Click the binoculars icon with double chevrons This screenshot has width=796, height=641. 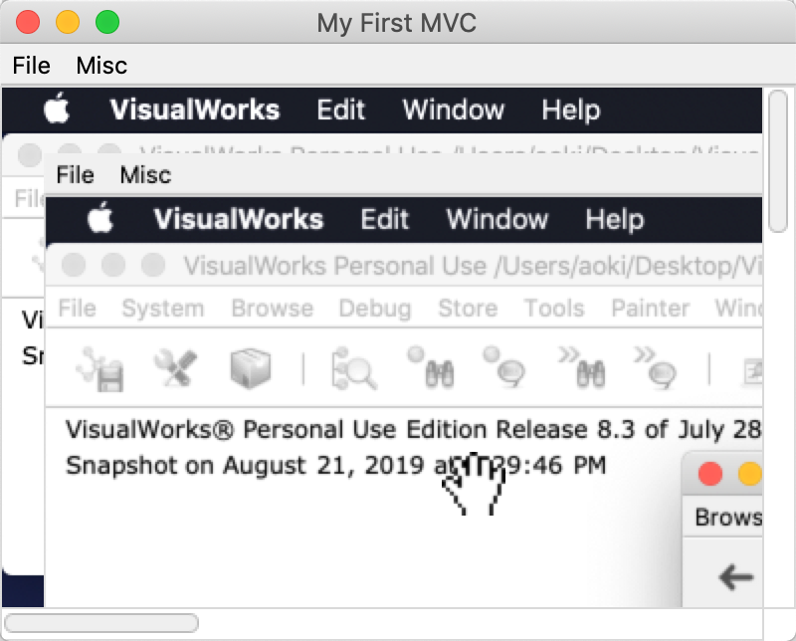click(x=582, y=367)
